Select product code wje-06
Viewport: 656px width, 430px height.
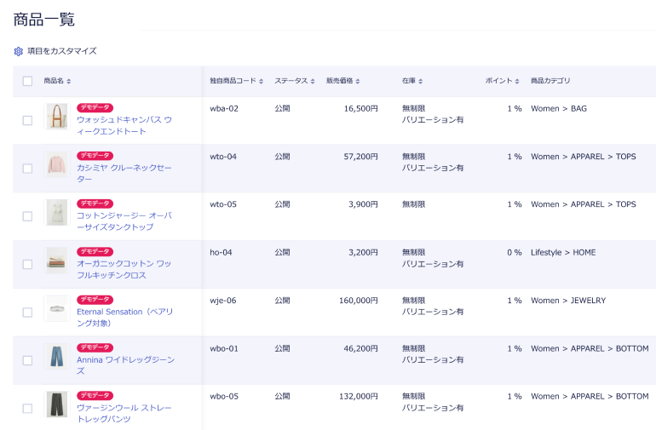point(223,301)
